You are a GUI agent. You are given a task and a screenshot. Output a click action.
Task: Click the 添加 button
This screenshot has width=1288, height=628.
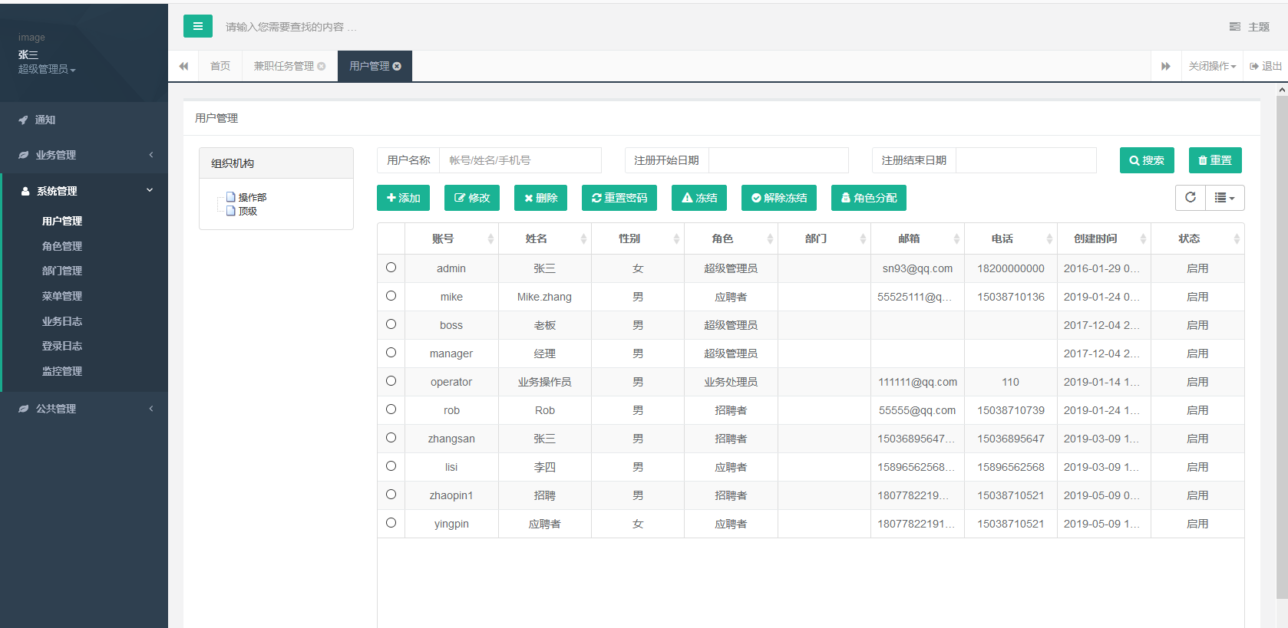403,198
